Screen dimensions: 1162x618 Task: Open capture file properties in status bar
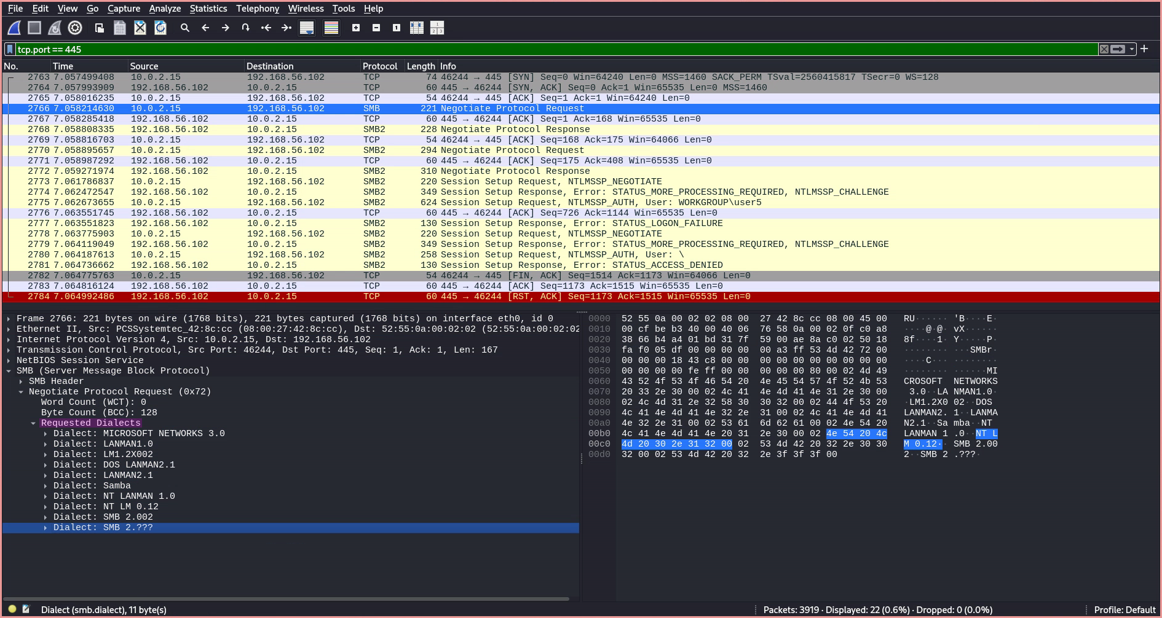(x=26, y=609)
